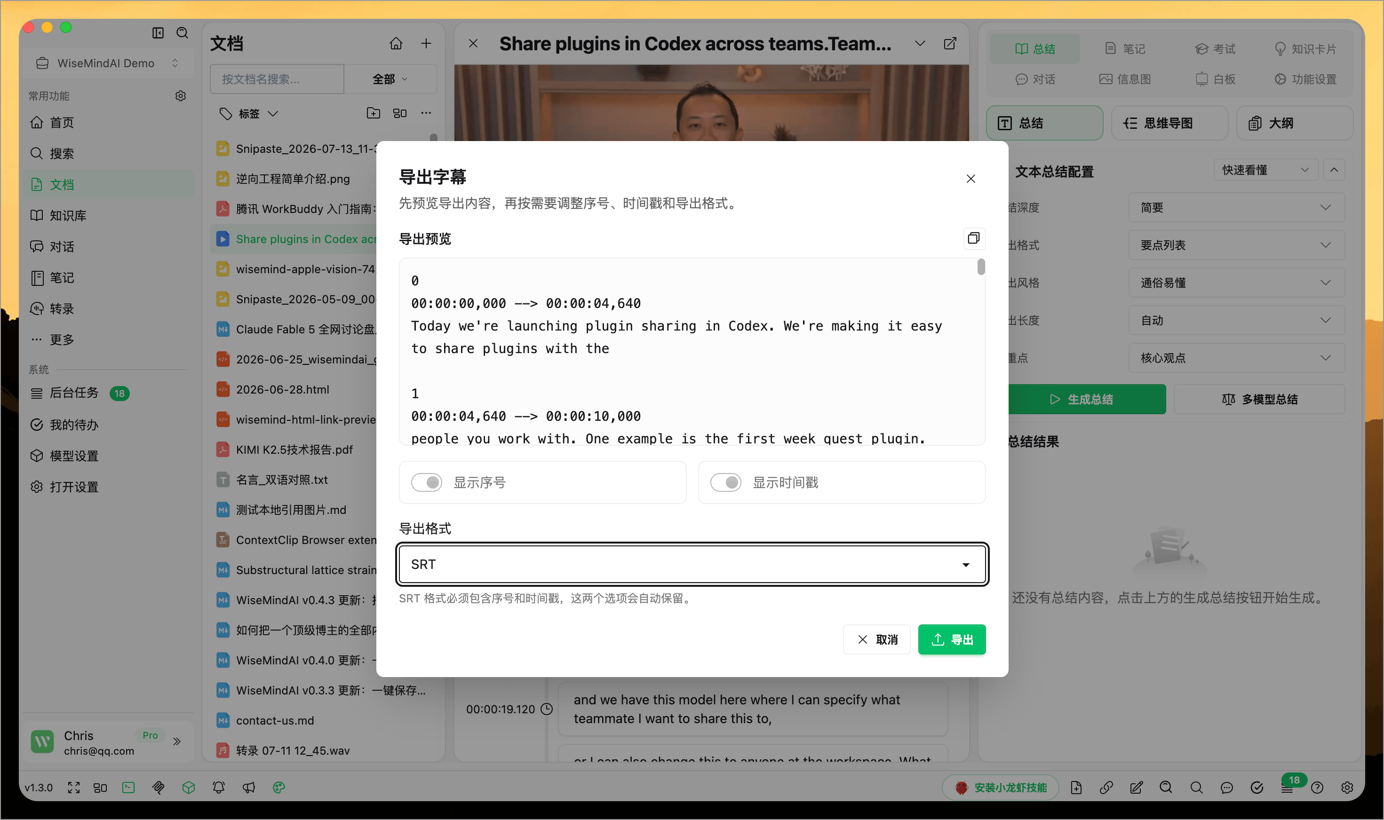Switch document list layout view icon
The height and width of the screenshot is (820, 1384).
399,113
